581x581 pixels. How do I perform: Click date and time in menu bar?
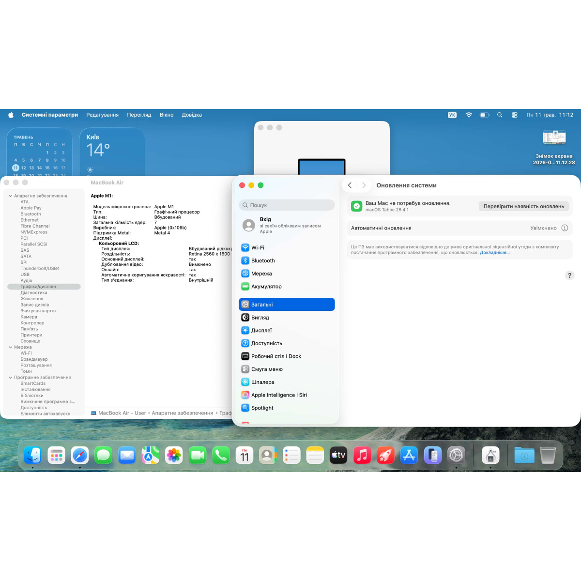(x=550, y=115)
